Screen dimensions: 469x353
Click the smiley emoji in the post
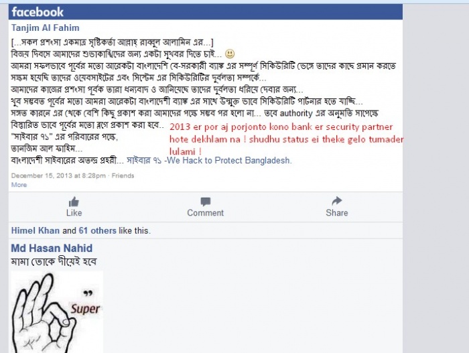point(230,54)
